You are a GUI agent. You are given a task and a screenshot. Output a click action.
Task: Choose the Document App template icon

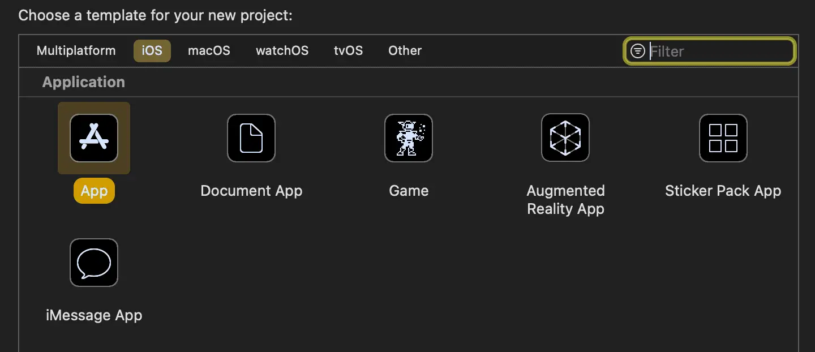[x=251, y=138]
